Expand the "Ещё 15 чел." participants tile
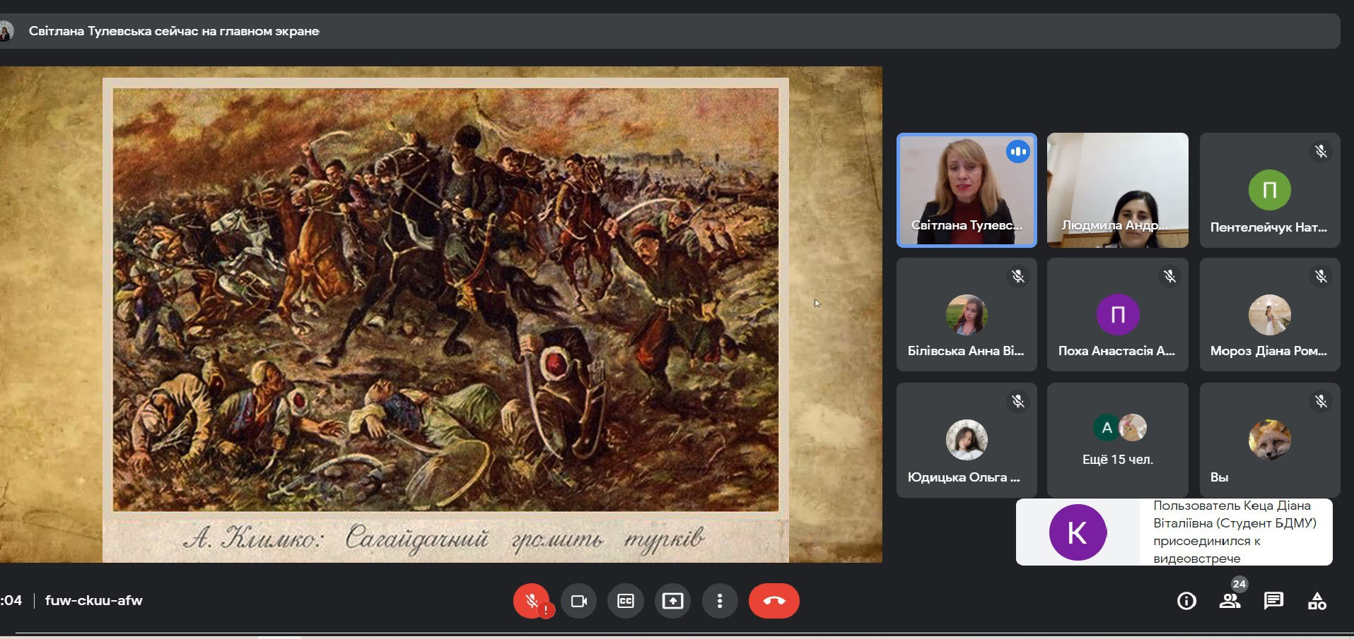Screen dimensions: 1354x639 point(1117,440)
